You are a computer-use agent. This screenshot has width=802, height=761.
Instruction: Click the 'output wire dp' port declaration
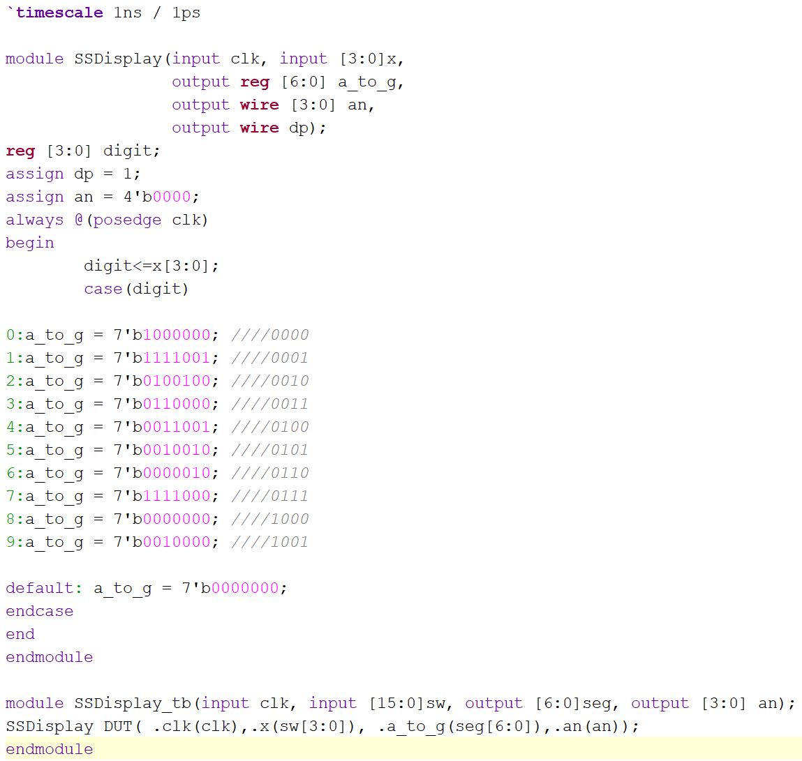(x=248, y=128)
